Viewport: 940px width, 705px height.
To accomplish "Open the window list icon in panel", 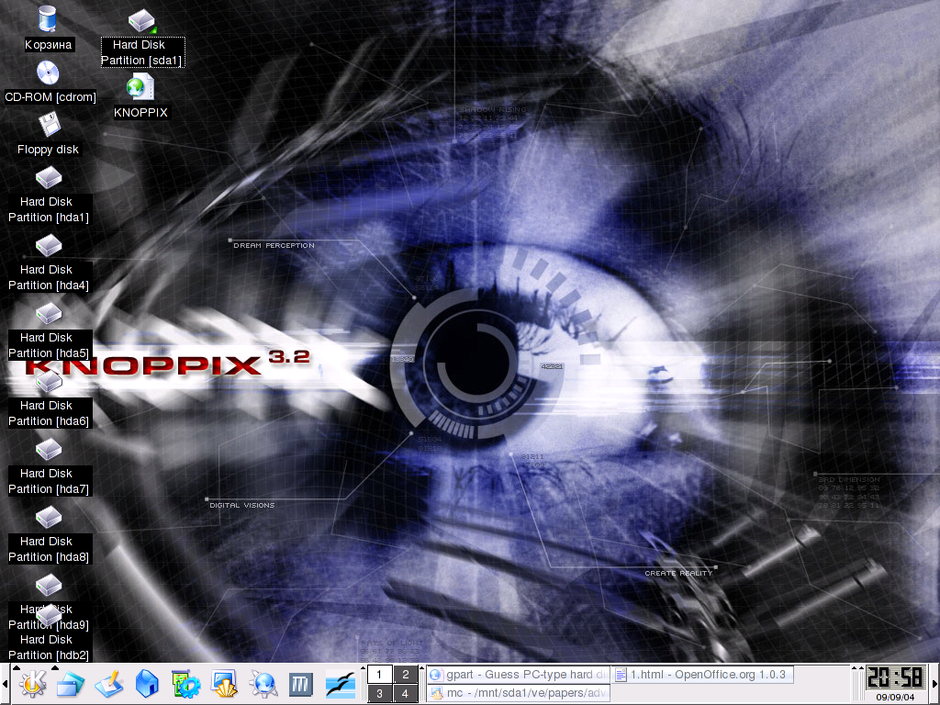I will pyautogui.click(x=70, y=684).
